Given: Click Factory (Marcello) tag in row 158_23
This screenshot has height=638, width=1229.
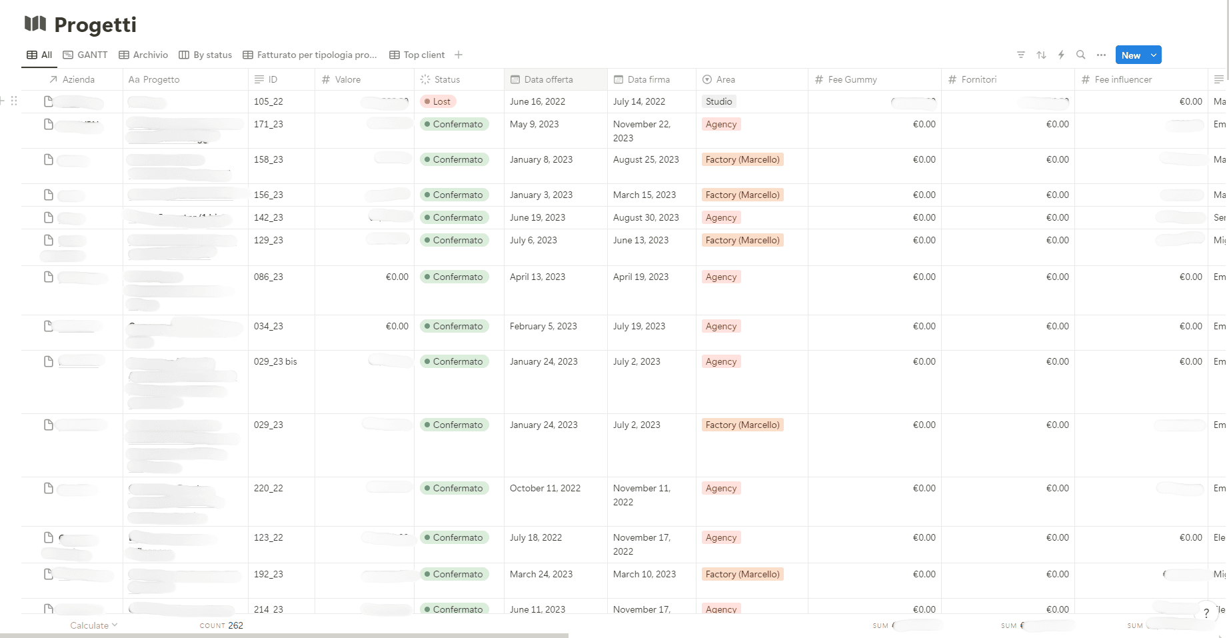Looking at the screenshot, I should 742,159.
